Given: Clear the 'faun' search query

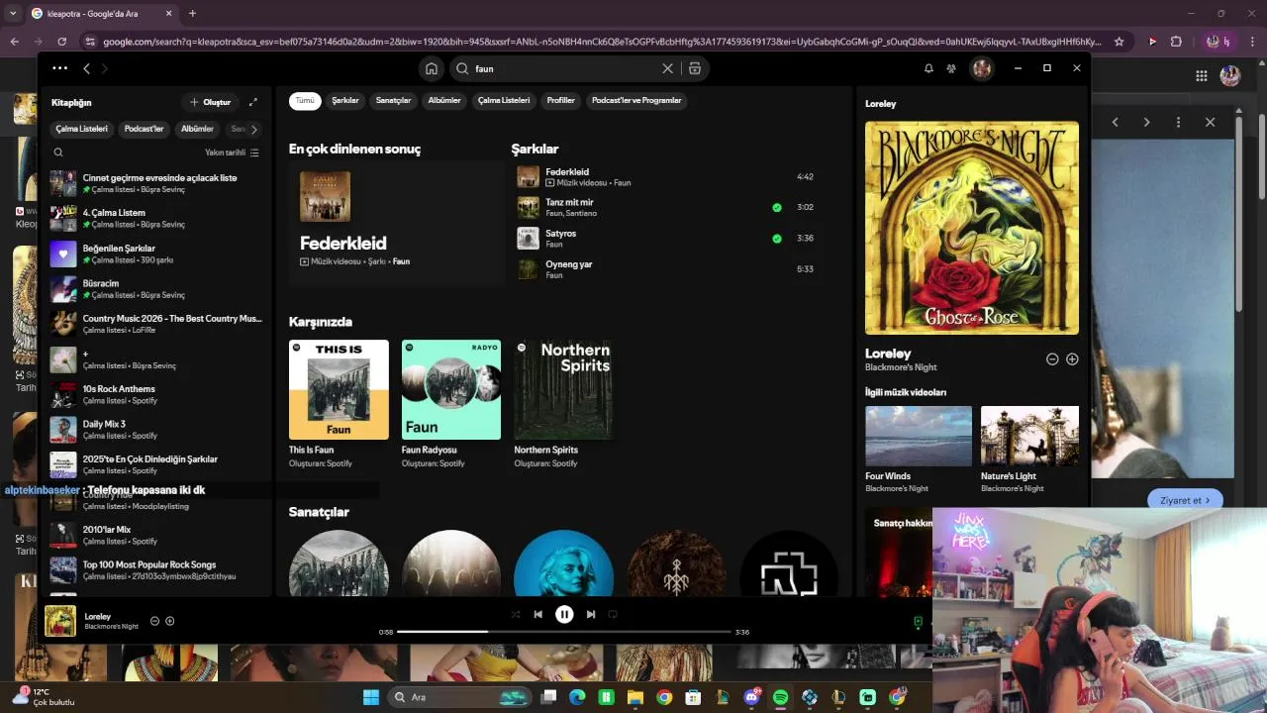Looking at the screenshot, I should [x=667, y=68].
